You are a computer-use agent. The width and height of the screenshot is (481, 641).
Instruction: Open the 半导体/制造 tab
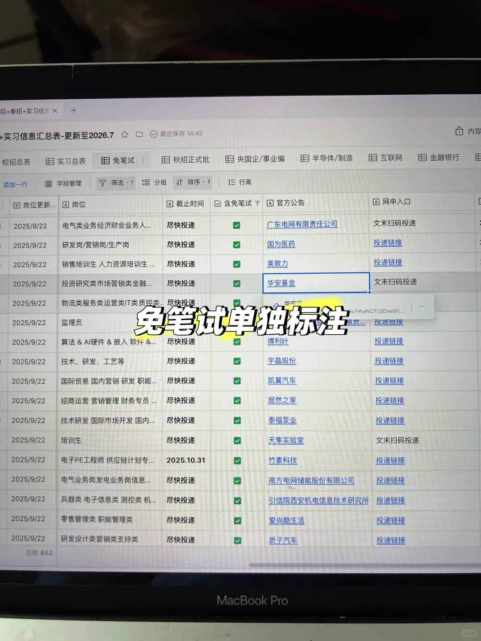pyautogui.click(x=326, y=158)
